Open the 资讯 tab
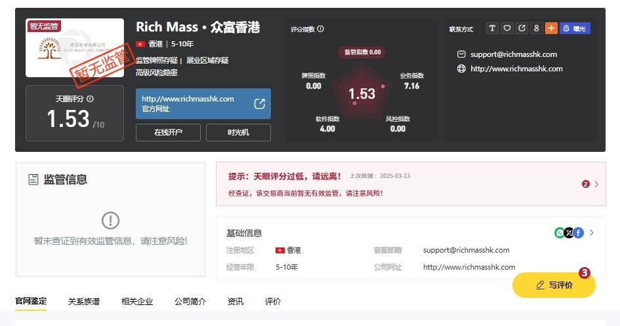620x326 pixels. coord(236,302)
